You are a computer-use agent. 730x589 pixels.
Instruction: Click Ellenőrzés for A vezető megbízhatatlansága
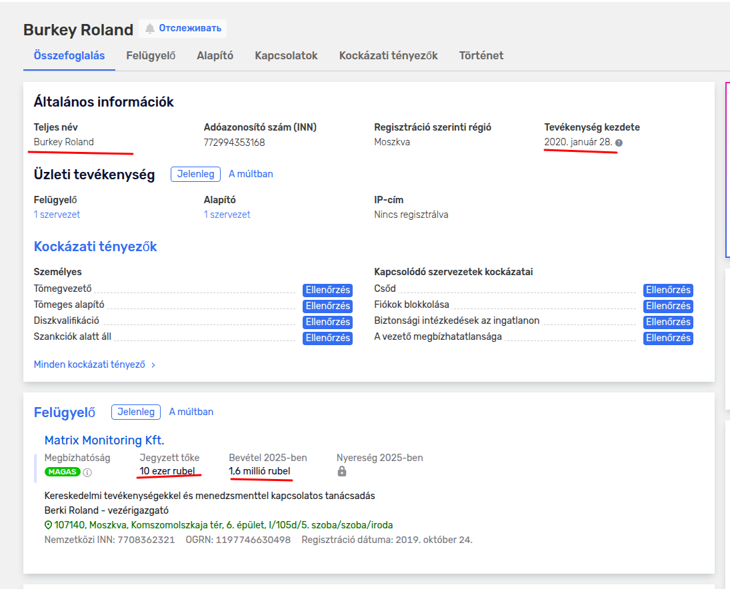click(x=668, y=338)
